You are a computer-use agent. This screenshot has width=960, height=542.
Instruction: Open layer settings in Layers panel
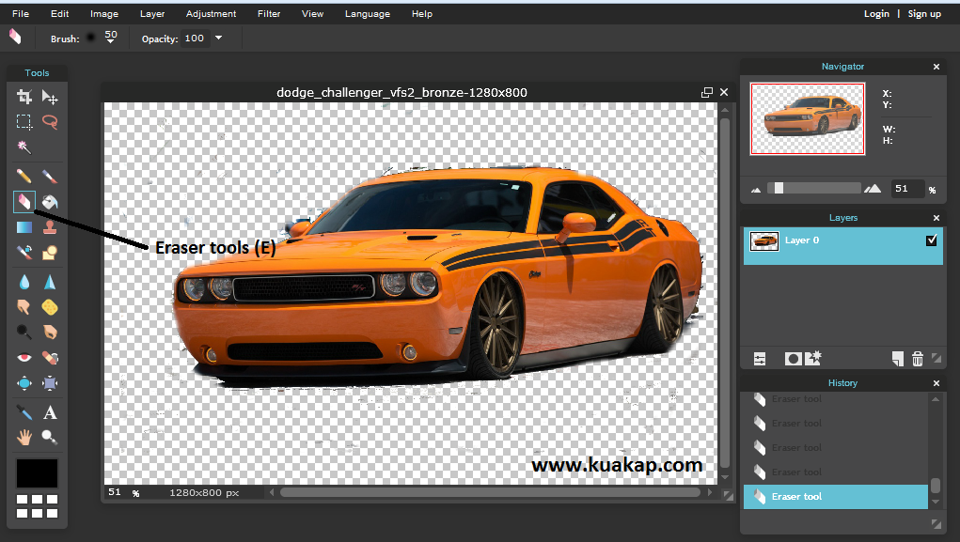click(x=760, y=359)
